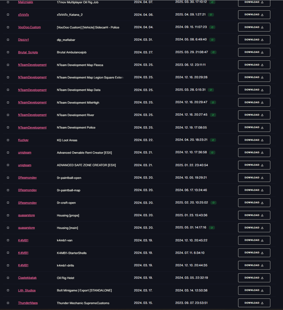Click green refresh icon on dip_mafiabar row

(212, 40)
